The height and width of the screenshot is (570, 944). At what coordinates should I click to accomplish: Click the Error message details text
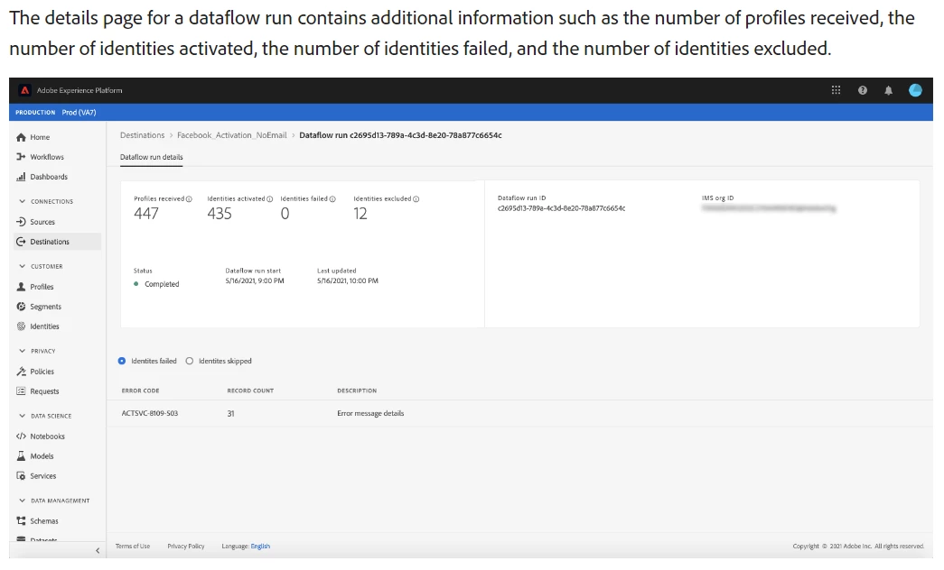[x=370, y=414]
